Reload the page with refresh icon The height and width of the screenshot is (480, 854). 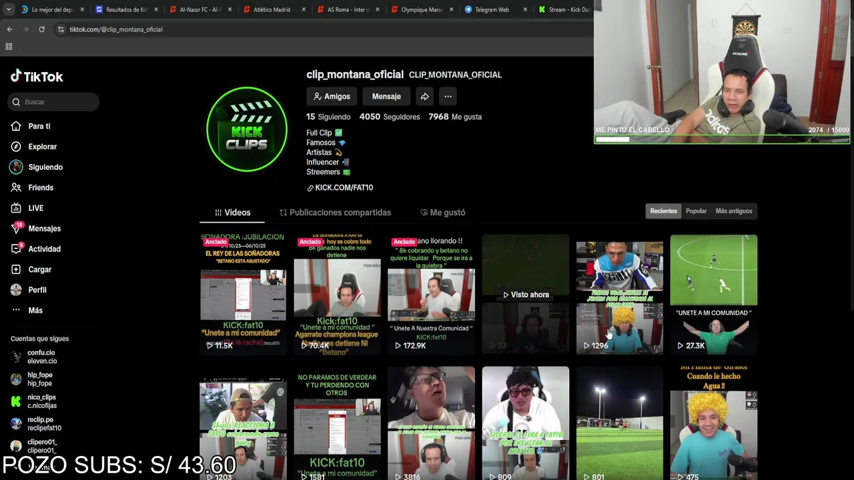tap(41, 29)
